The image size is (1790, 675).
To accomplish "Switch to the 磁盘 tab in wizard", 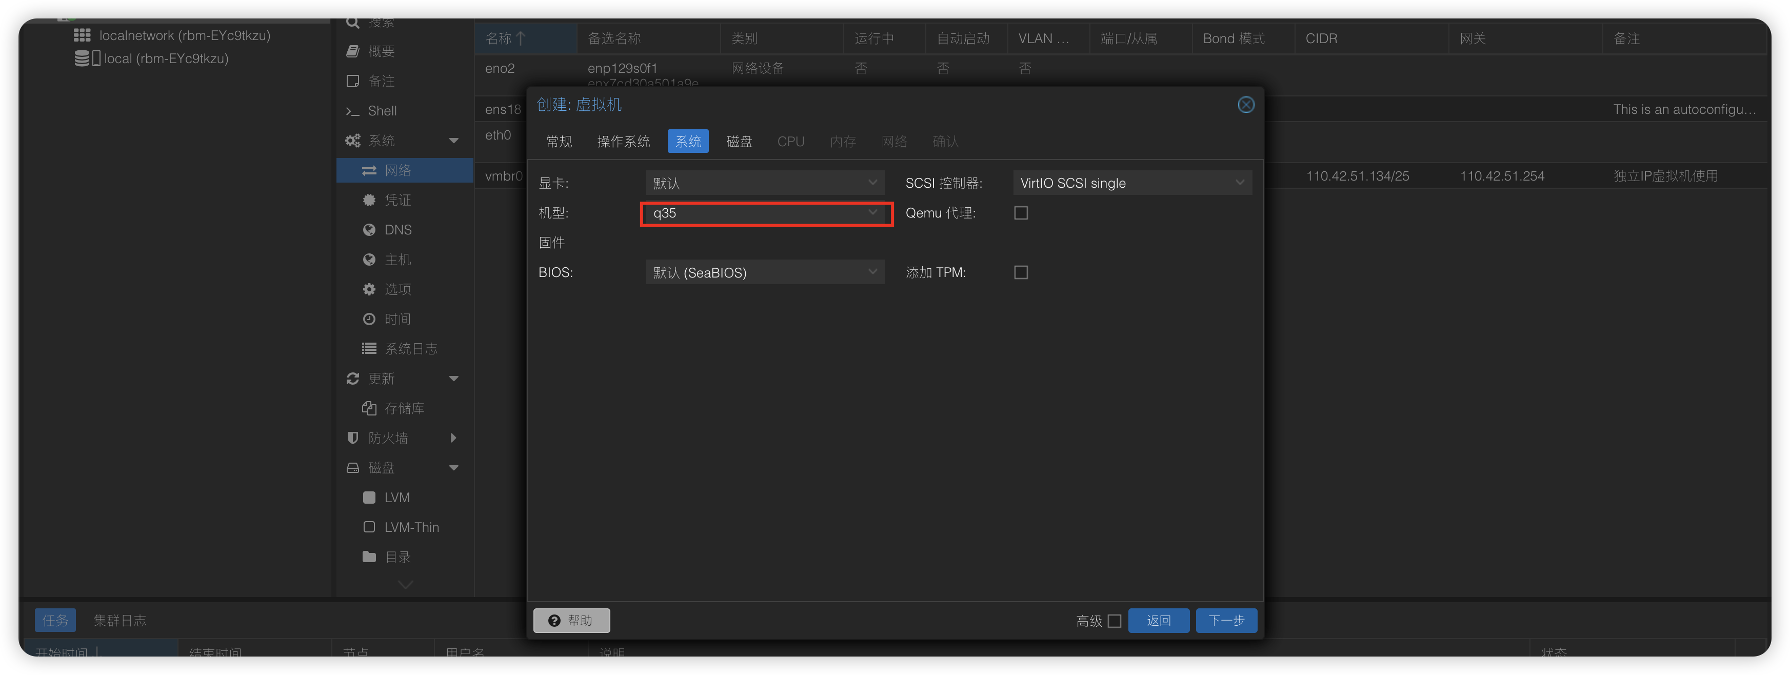I will 739,142.
